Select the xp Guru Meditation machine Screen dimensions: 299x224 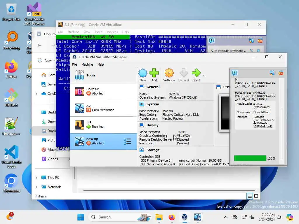point(104,108)
